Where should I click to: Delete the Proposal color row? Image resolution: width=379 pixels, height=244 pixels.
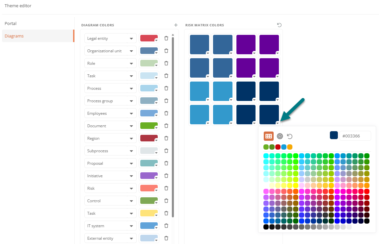point(166,163)
